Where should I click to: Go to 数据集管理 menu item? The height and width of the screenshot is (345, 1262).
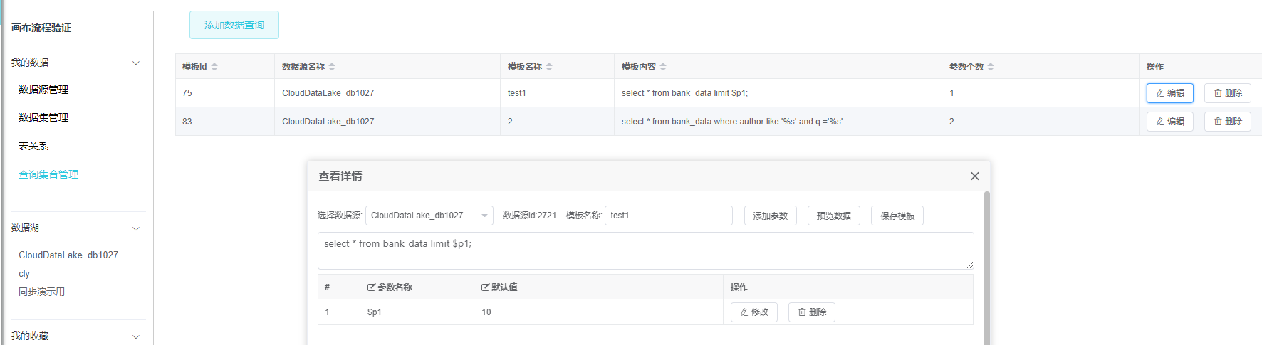pyautogui.click(x=43, y=117)
